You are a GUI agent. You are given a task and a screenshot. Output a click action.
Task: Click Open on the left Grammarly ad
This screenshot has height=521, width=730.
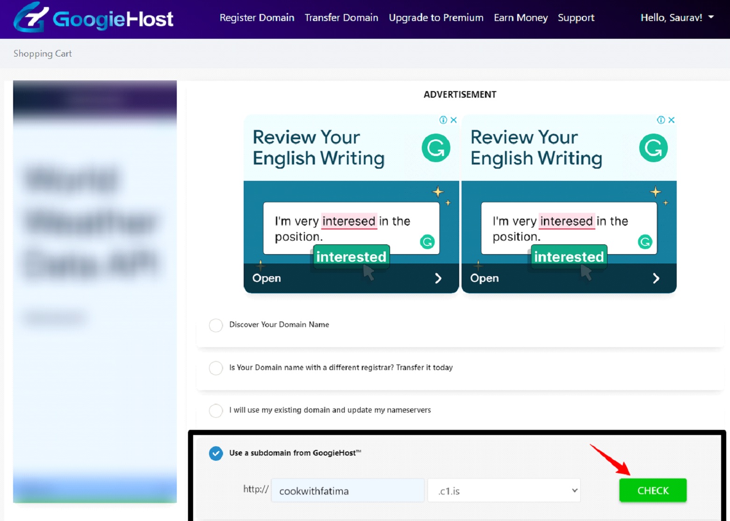point(267,278)
